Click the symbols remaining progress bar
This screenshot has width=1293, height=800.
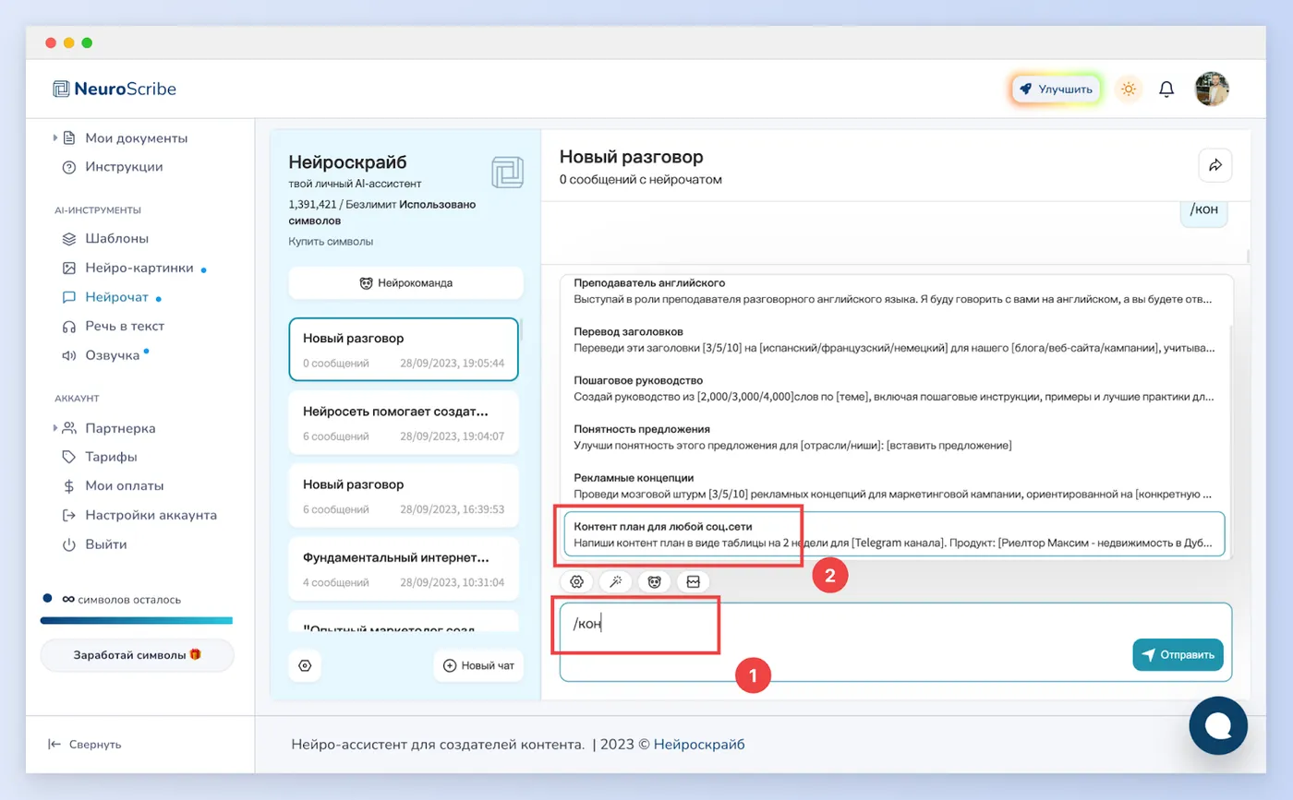[x=137, y=620]
